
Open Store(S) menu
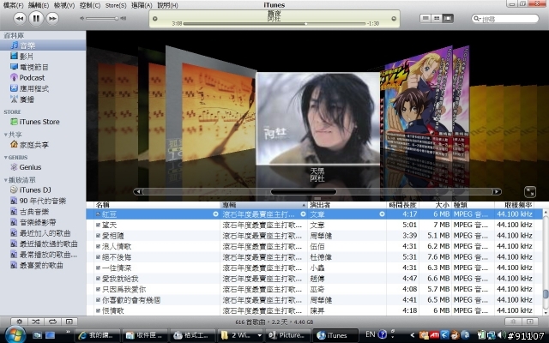click(116, 5)
